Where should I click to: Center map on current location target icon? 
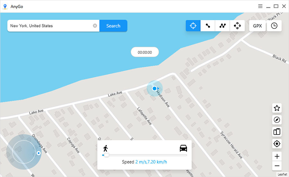tap(277, 144)
